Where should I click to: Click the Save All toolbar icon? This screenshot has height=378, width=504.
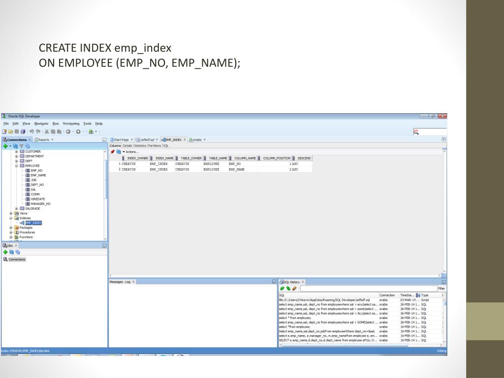(24, 131)
